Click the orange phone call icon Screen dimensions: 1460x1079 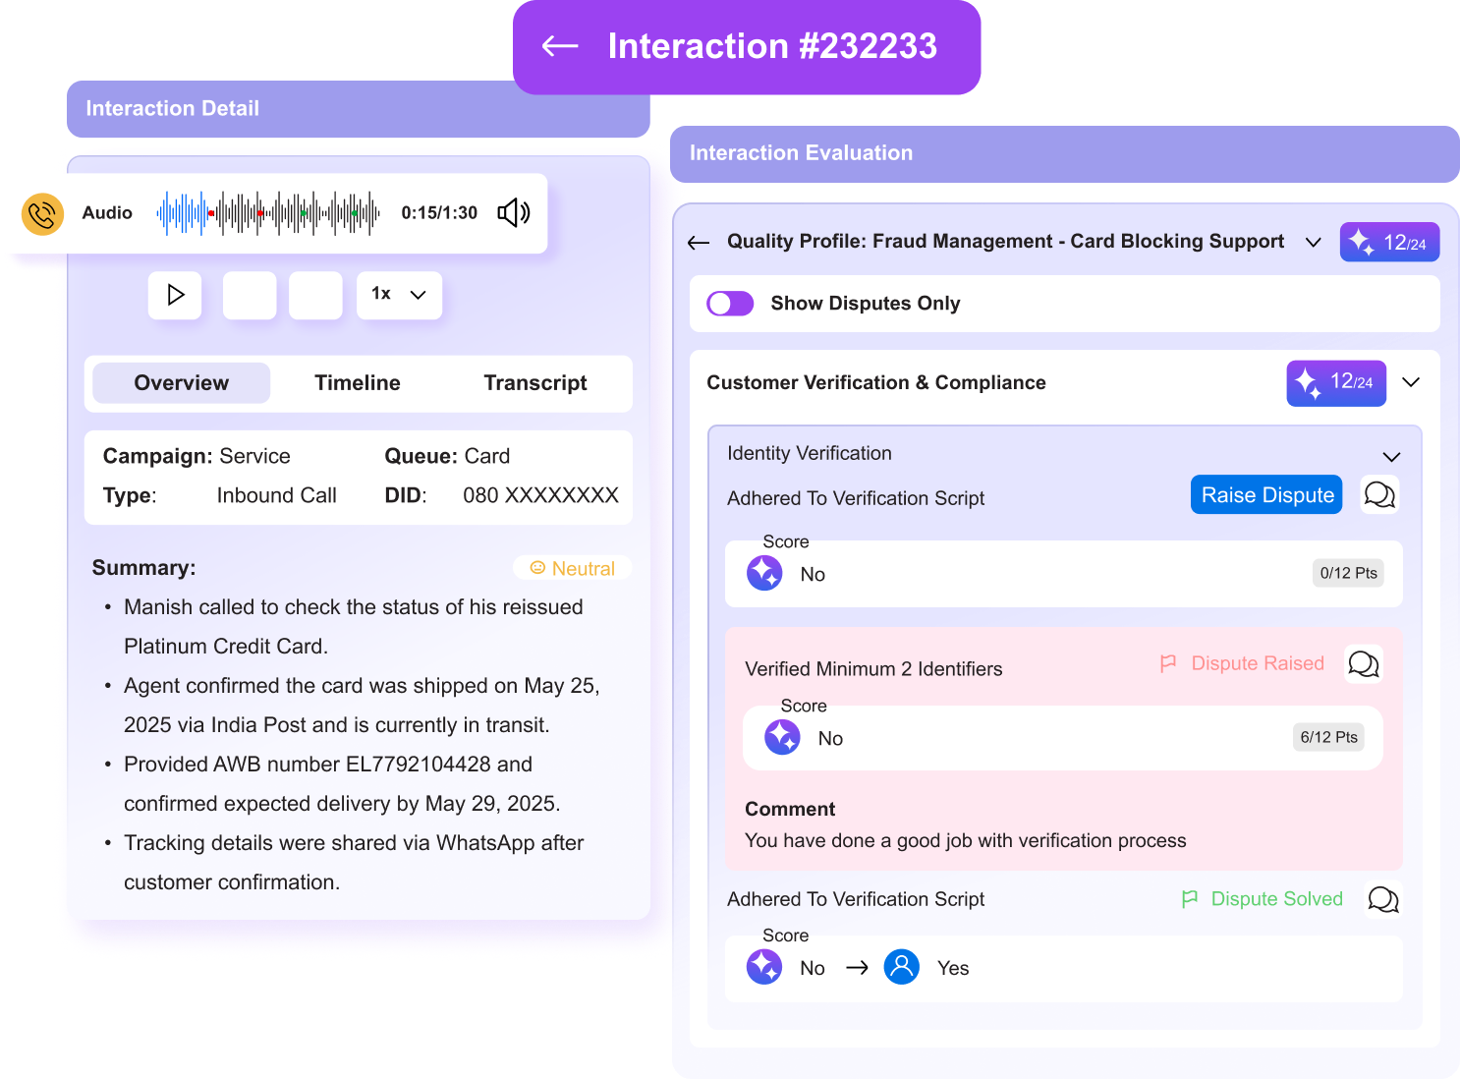pos(43,213)
